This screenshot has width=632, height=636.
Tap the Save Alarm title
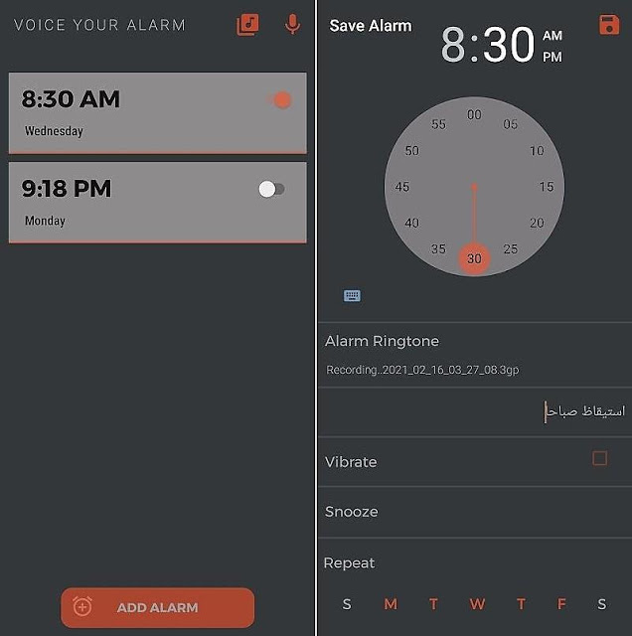371,26
